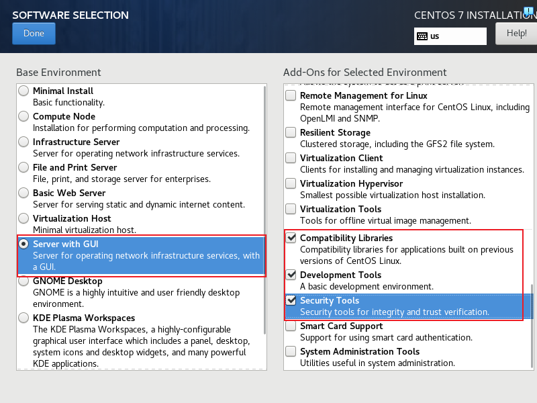This screenshot has width=537, height=403.
Task: Pick the Virtualization Host radio button
Action: click(23, 218)
